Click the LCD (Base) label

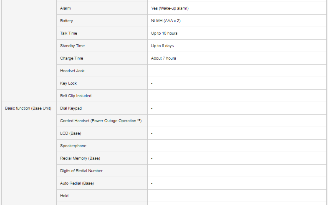71,133
